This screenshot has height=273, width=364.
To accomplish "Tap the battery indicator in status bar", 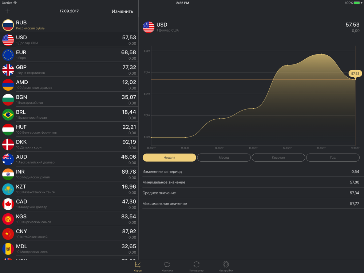I will pyautogui.click(x=357, y=3).
